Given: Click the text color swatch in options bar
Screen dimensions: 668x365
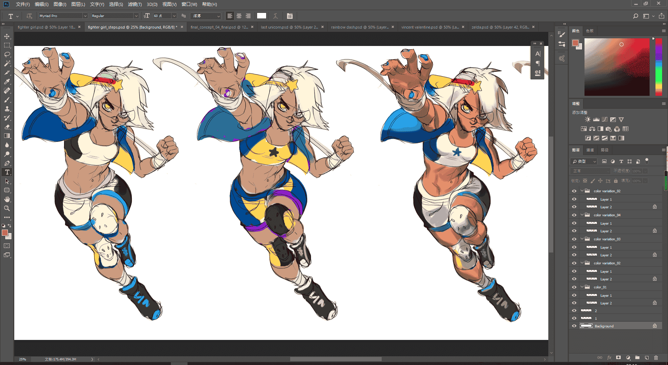Looking at the screenshot, I should 262,16.
